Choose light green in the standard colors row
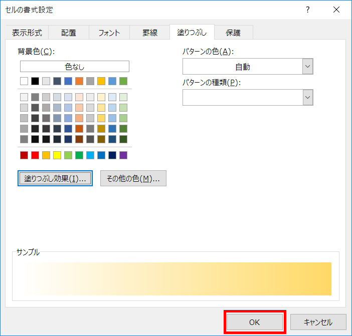 coord(68,155)
